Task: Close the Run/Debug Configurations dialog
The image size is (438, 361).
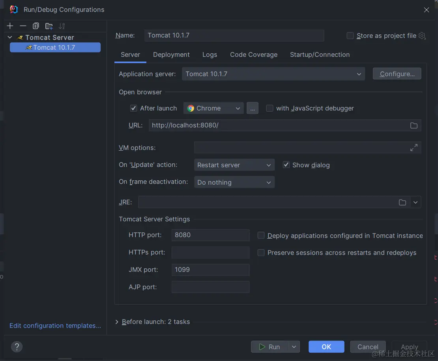Action: point(426,10)
